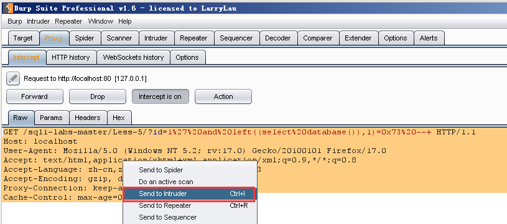Open the top-level Repeater tab
Viewport: 507px width, 224px height.
pos(193,38)
